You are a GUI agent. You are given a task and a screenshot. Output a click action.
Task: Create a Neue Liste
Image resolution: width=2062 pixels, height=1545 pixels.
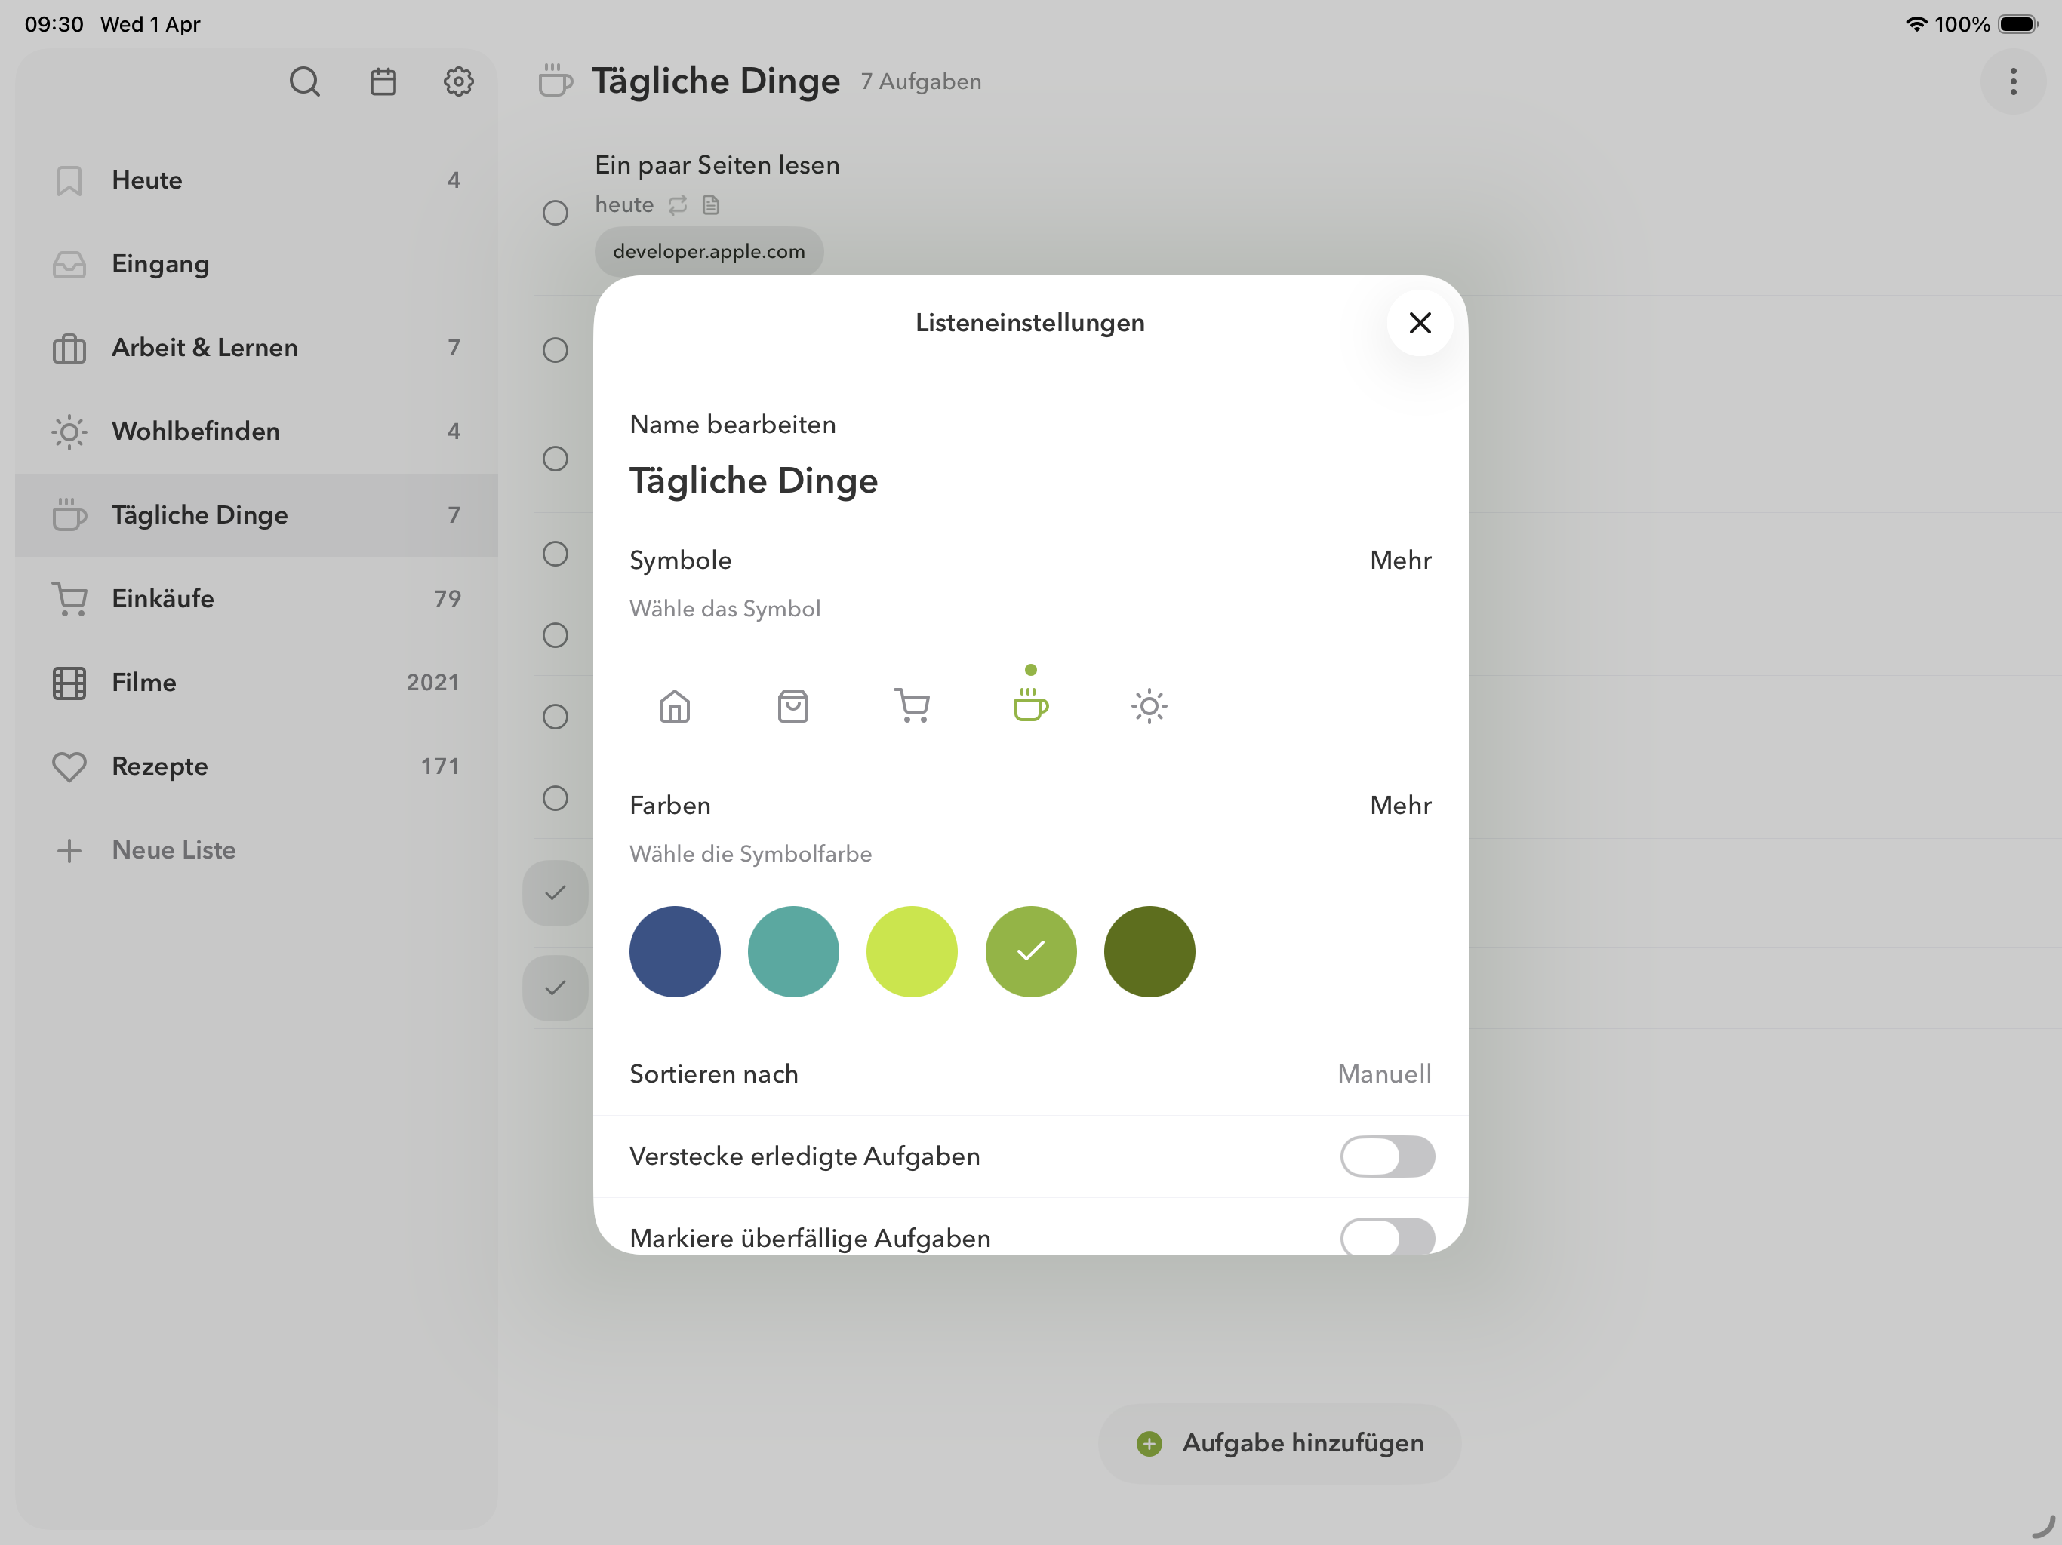(174, 850)
